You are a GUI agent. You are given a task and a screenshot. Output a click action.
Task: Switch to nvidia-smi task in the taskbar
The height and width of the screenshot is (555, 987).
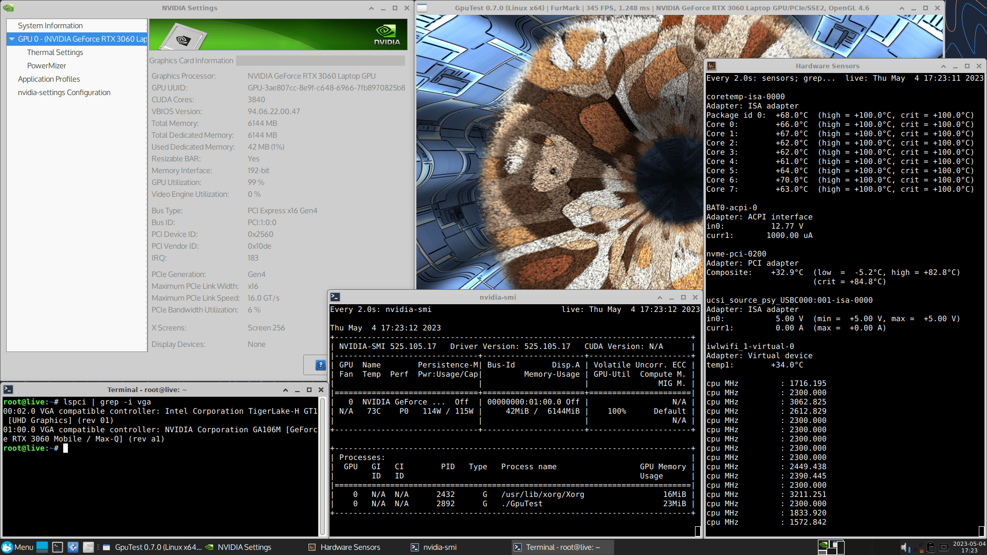[434, 547]
